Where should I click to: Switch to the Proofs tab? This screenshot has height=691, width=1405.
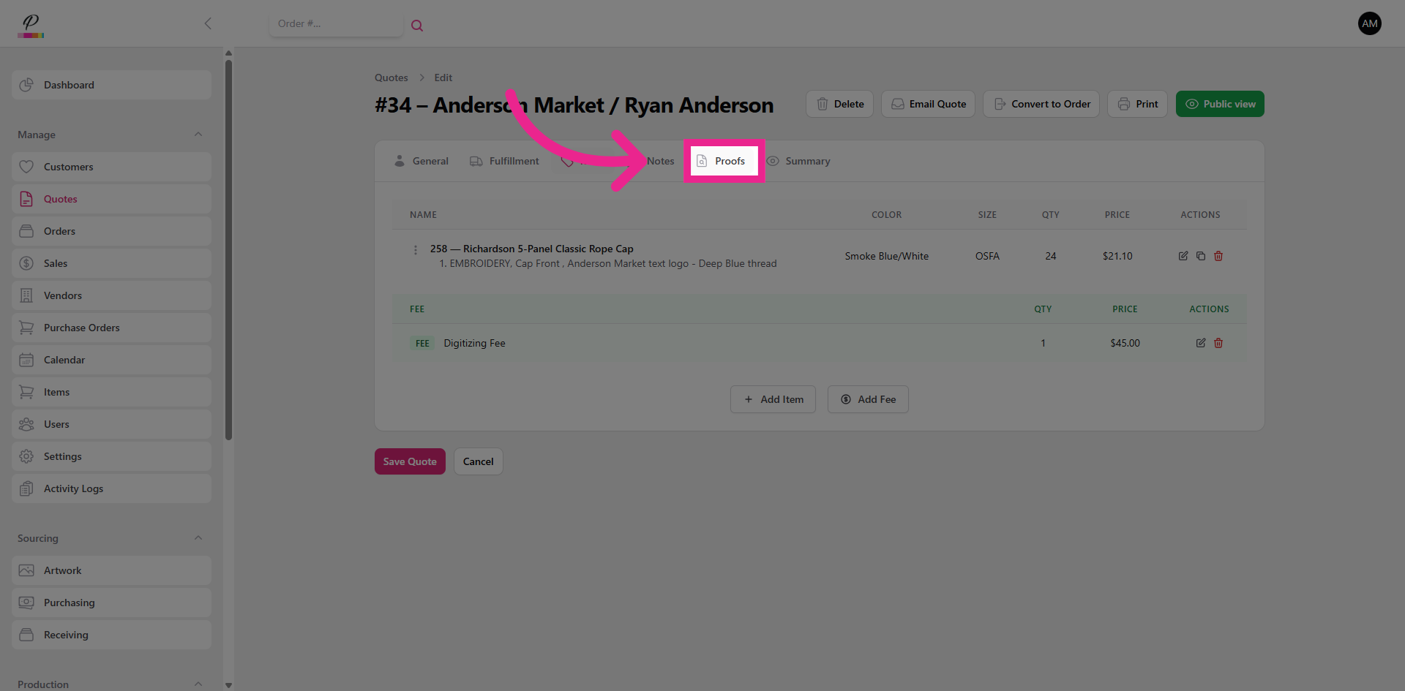click(x=723, y=161)
